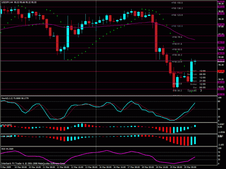The height and width of the screenshot is (169, 226).
Task: Click the latest cyan bar in AC histogram
Action: click(x=195, y=126)
